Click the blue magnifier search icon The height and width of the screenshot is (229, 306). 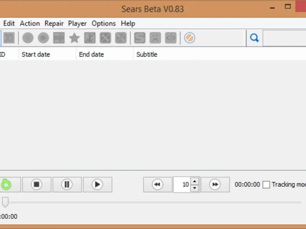[x=254, y=38]
